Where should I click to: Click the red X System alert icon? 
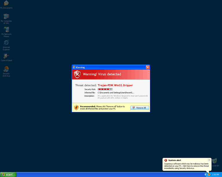(x=166, y=160)
